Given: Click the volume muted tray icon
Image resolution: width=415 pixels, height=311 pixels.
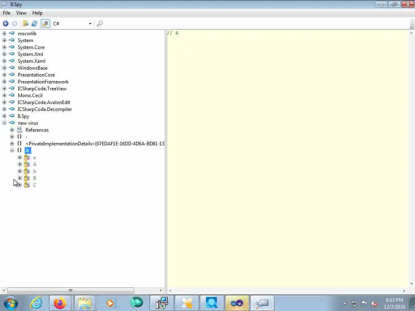Looking at the screenshot, I should coord(374,304).
